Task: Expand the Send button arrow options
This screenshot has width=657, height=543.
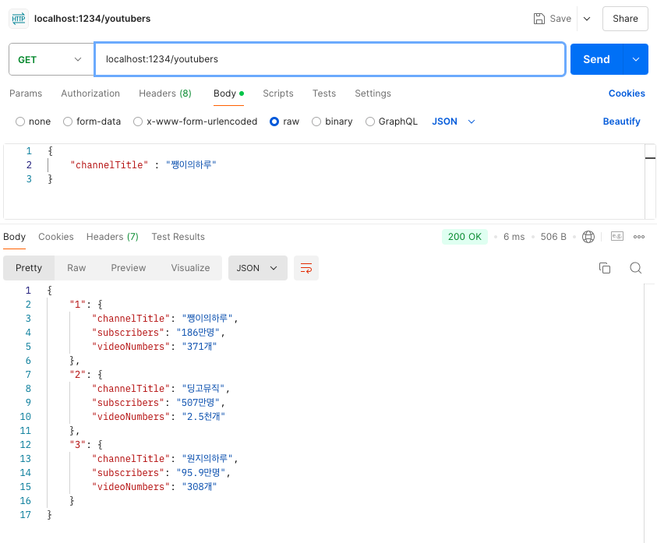Action: pyautogui.click(x=636, y=59)
